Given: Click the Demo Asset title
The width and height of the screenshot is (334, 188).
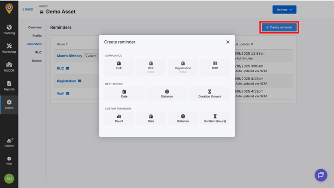Looking at the screenshot, I should click(x=61, y=11).
